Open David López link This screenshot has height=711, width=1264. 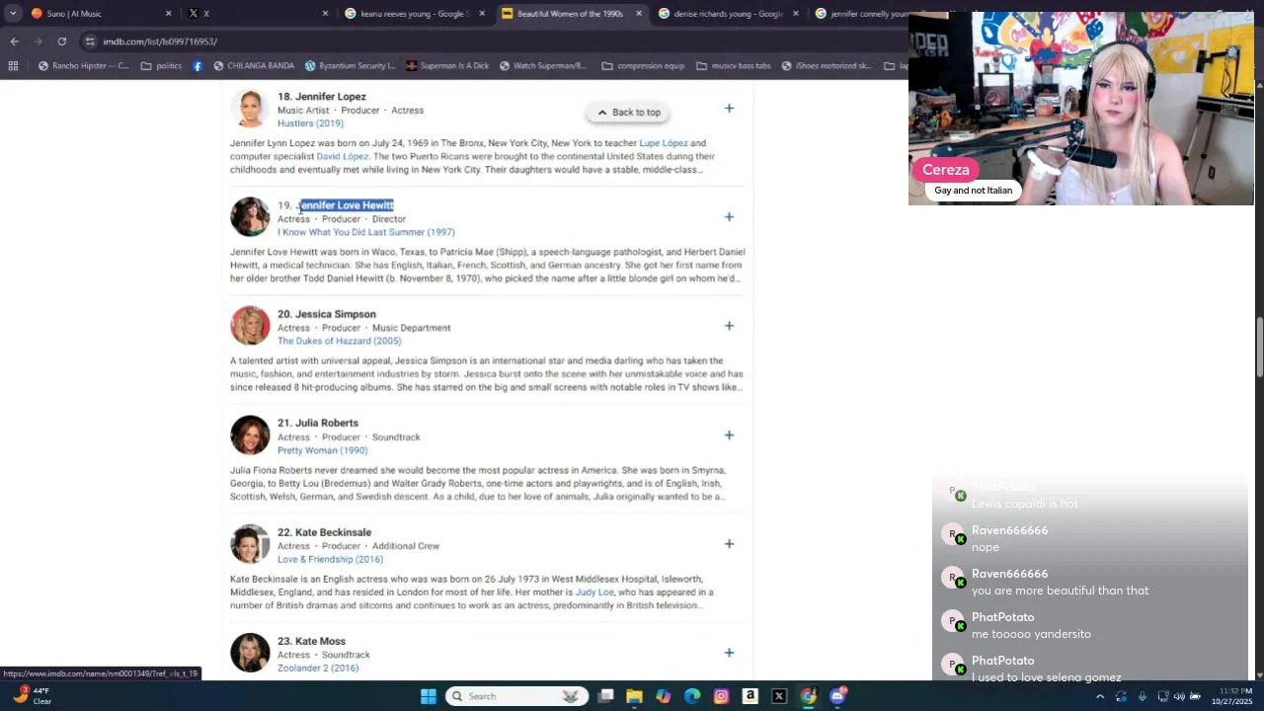pos(342,156)
